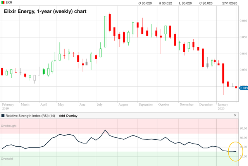Image resolution: width=248 pixels, height=166 pixels.
Task: Click the open price O $0.020
Action: [x=145, y=3]
